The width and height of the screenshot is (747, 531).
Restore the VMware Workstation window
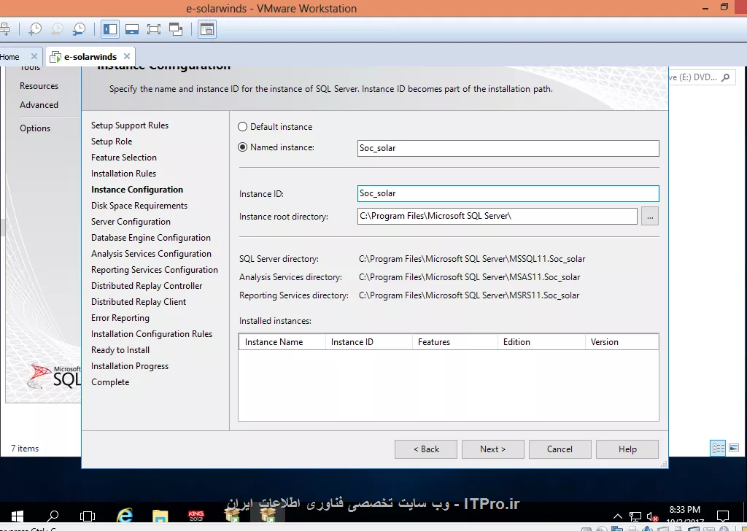(724, 7)
